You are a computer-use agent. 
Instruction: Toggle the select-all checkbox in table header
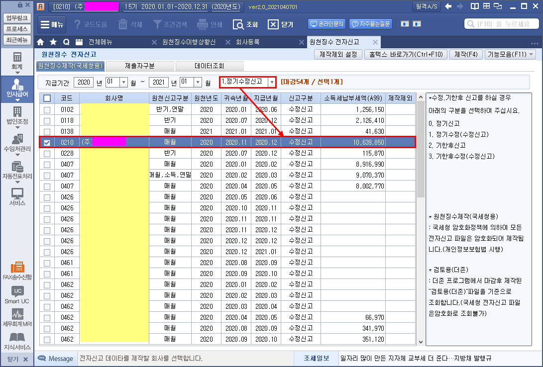pos(47,98)
